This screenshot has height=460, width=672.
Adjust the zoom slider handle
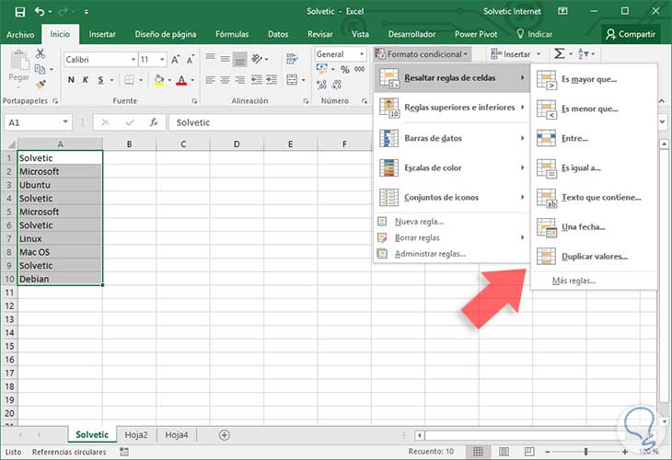(x=585, y=452)
